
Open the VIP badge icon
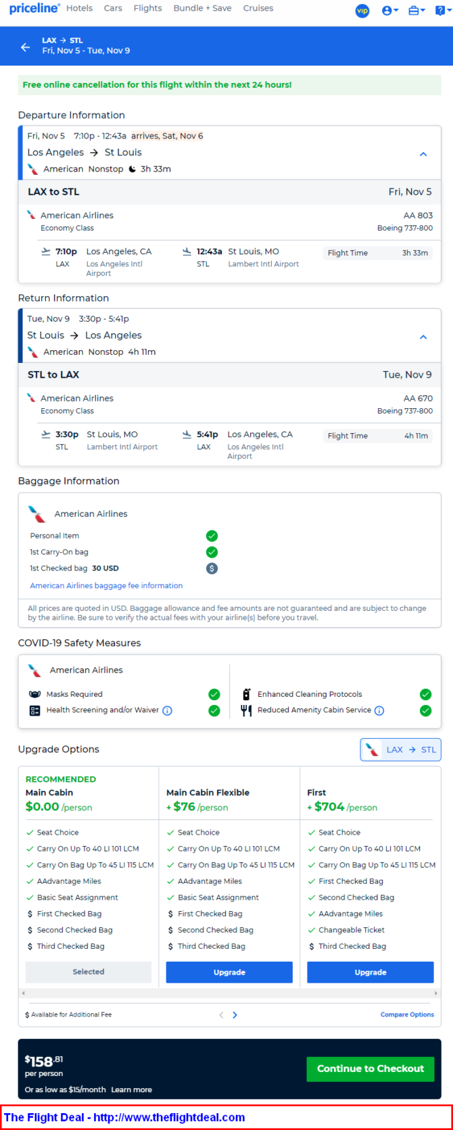tap(362, 11)
